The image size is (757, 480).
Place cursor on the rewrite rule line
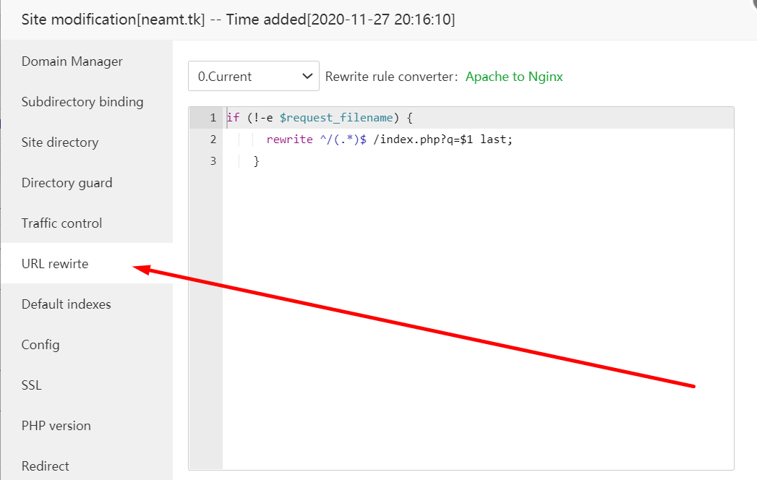(389, 140)
